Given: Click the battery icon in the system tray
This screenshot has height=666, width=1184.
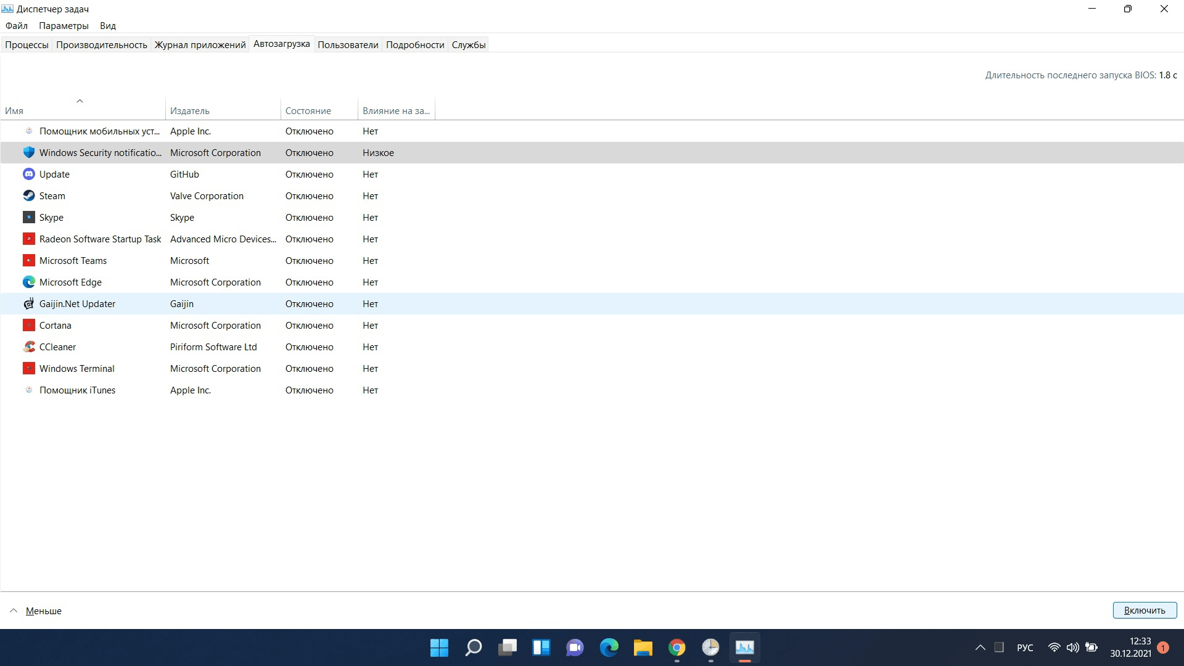Looking at the screenshot, I should tap(1091, 647).
